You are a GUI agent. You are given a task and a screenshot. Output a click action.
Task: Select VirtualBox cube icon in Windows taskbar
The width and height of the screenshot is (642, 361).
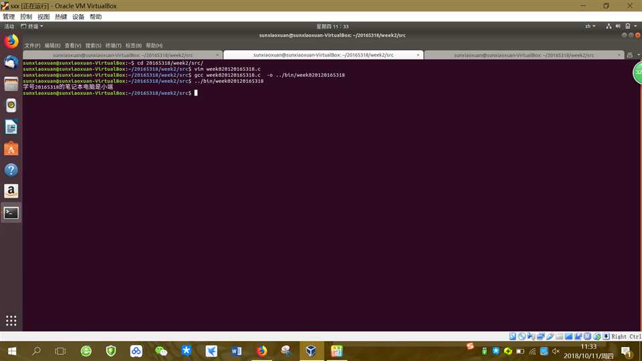point(311,351)
